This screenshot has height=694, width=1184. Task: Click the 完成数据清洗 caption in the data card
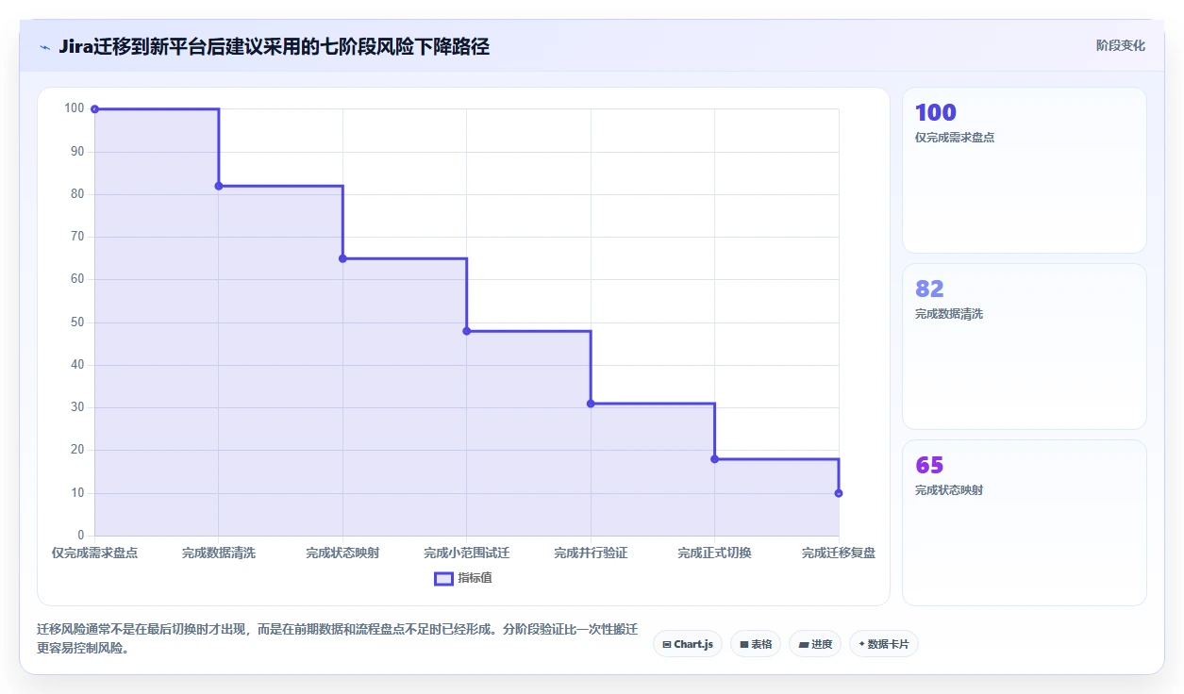click(x=949, y=314)
